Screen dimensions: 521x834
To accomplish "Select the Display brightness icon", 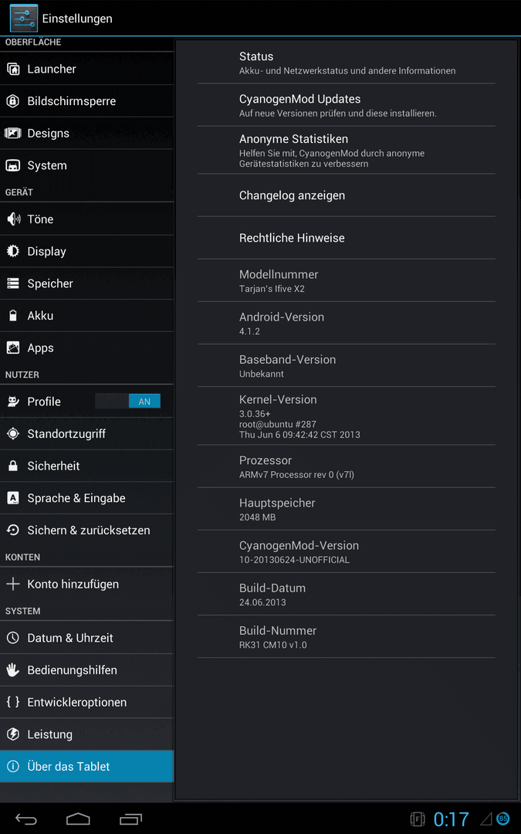I will [13, 251].
